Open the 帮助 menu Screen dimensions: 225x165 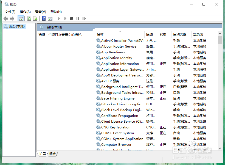55,12
